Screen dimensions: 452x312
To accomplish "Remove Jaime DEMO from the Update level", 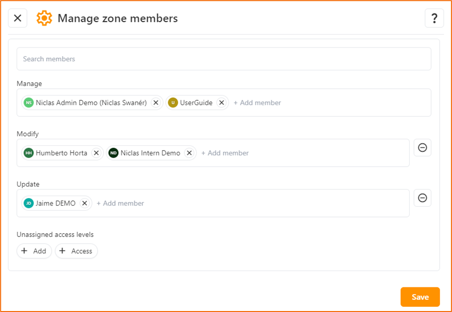I will pos(84,203).
